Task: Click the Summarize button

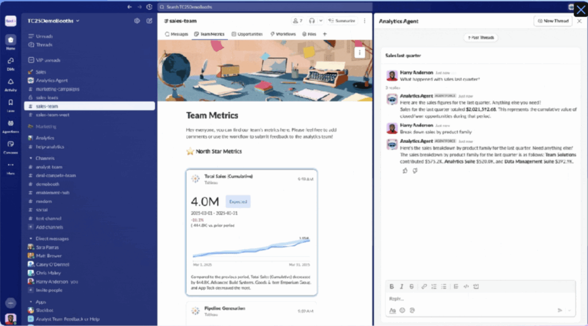Action: click(342, 21)
